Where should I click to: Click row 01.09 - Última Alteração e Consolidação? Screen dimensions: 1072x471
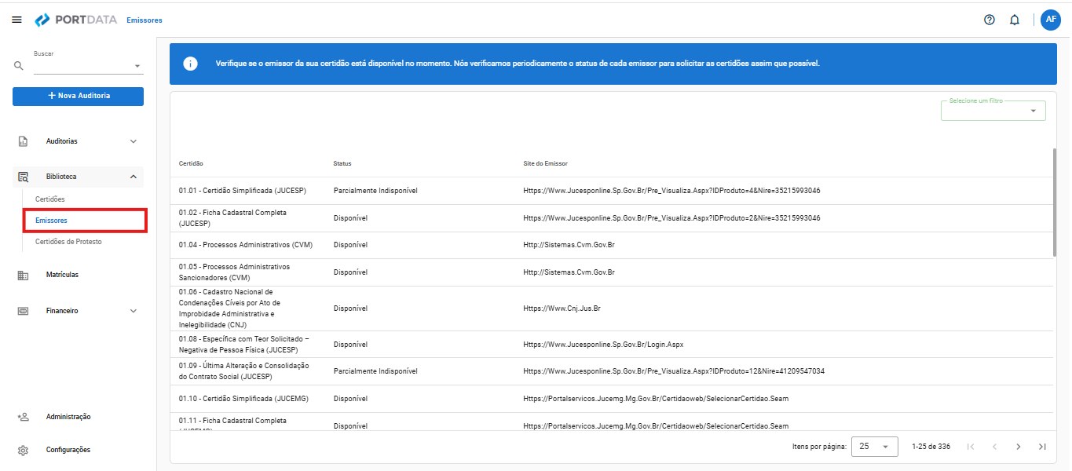click(x=611, y=371)
